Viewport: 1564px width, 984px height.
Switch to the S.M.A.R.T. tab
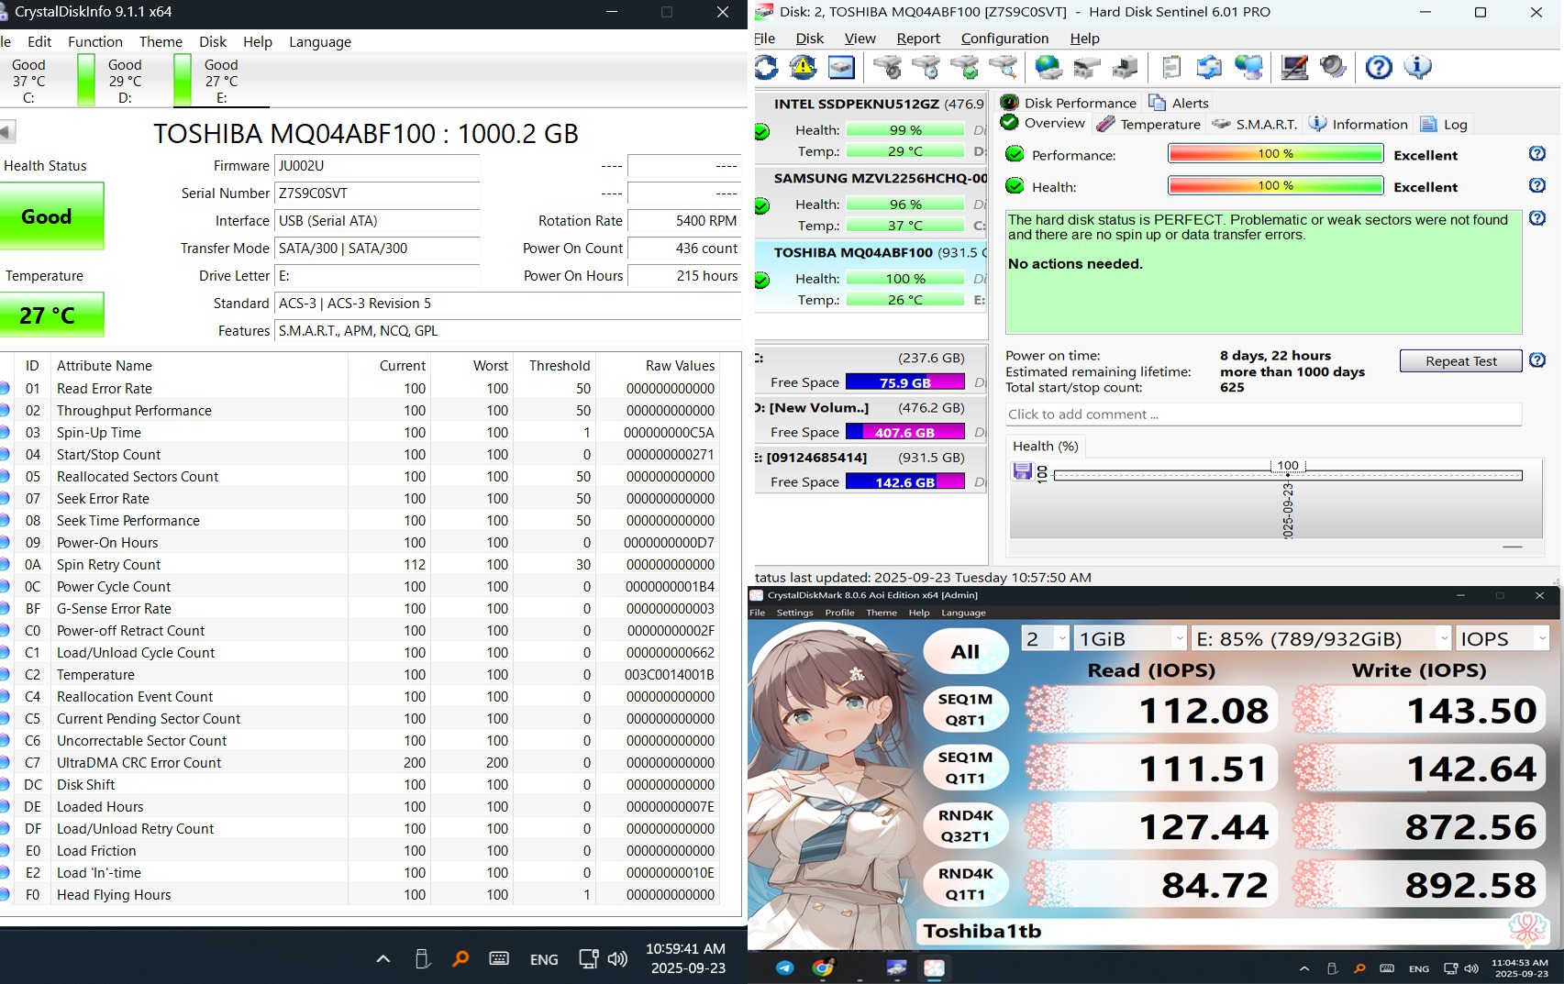coord(1255,125)
